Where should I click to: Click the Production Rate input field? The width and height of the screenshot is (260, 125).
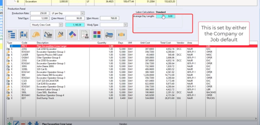[40, 13]
